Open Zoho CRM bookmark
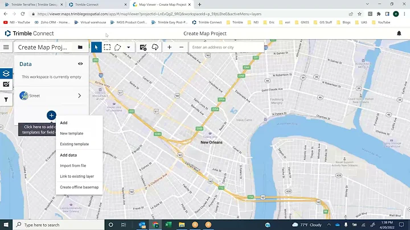 click(52, 22)
